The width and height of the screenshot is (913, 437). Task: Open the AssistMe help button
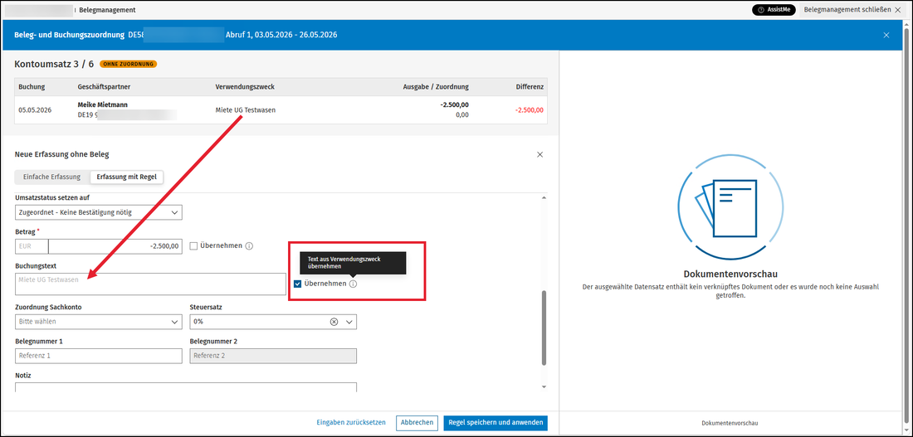774,10
